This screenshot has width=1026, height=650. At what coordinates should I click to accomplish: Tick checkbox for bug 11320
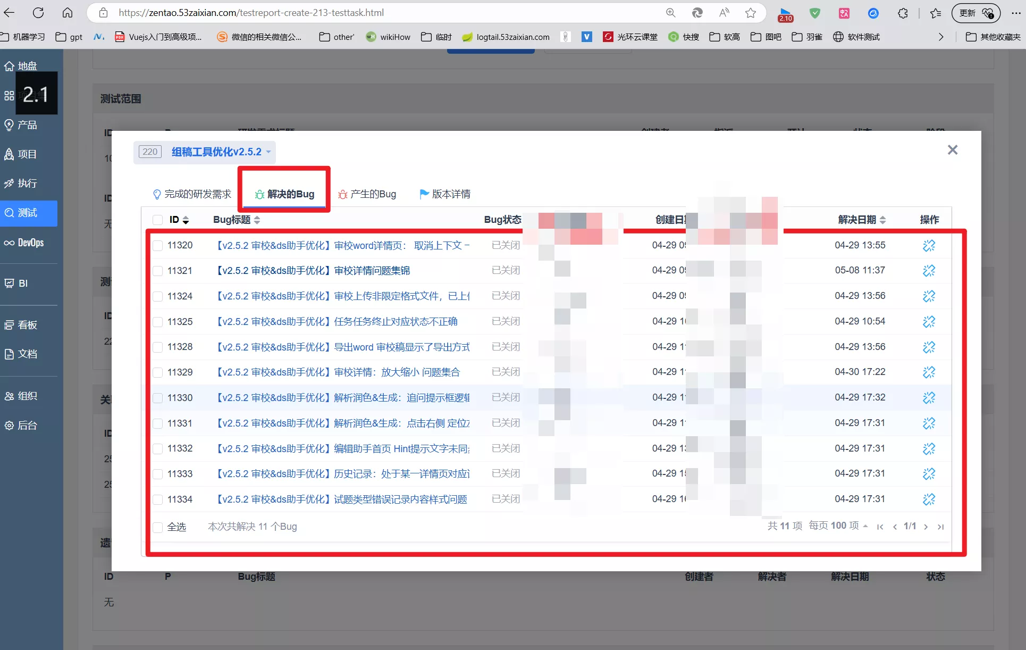(x=157, y=245)
